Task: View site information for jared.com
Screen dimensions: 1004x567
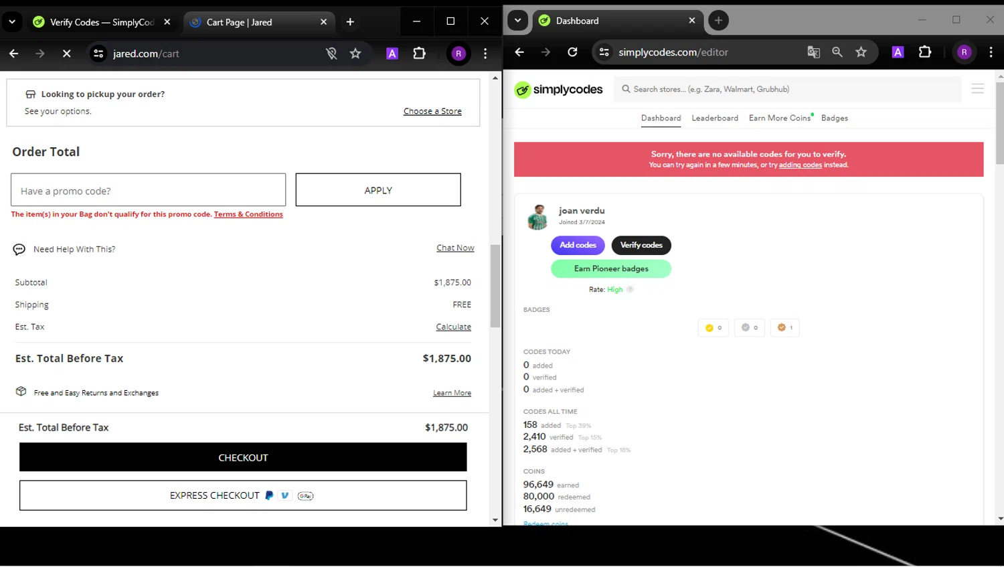Action: click(98, 54)
